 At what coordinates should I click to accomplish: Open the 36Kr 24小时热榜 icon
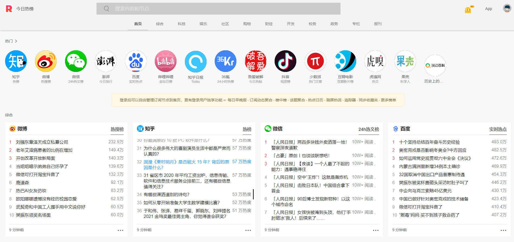tap(226, 61)
